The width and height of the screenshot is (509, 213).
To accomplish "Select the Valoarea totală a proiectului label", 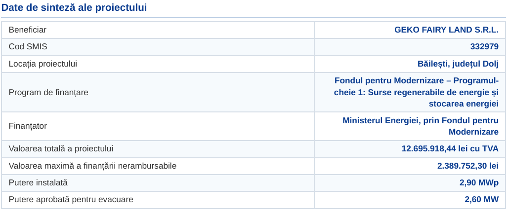I will coord(61,149).
